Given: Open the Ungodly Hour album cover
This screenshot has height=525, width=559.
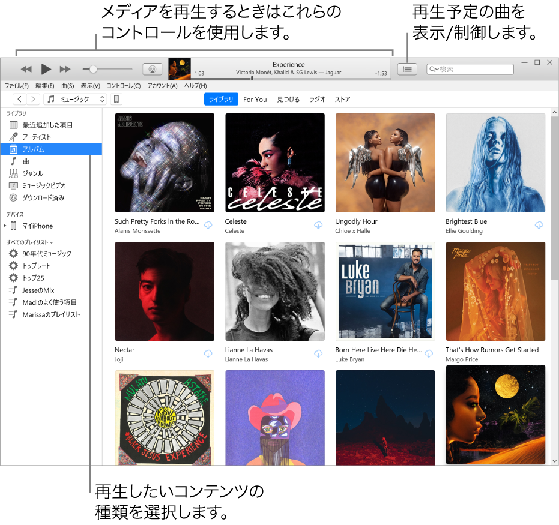Looking at the screenshot, I should 385,163.
